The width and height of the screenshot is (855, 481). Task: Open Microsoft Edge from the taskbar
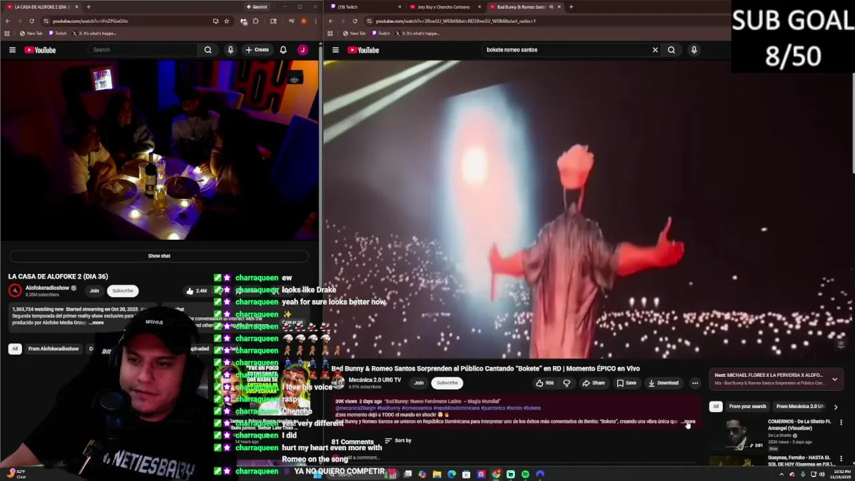click(452, 474)
